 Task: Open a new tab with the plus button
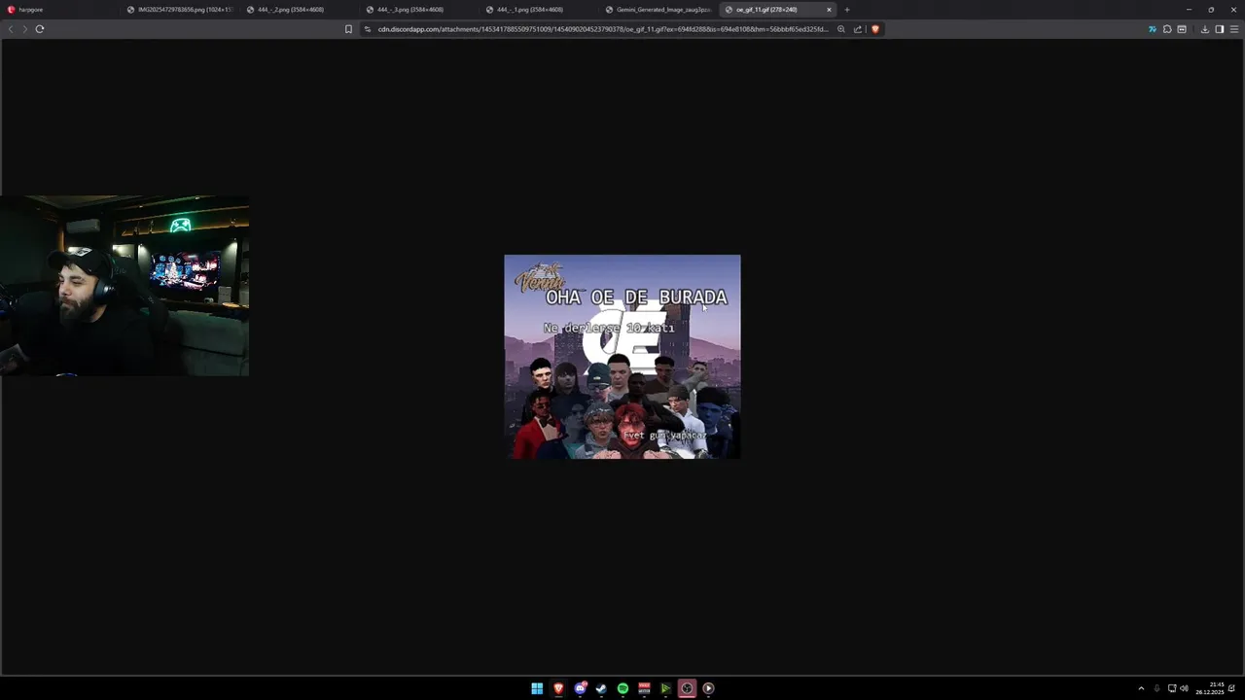[x=847, y=10]
